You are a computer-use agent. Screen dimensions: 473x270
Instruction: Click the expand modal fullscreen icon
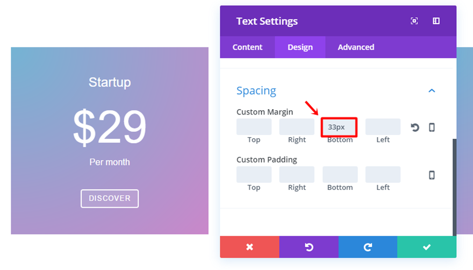pos(414,21)
